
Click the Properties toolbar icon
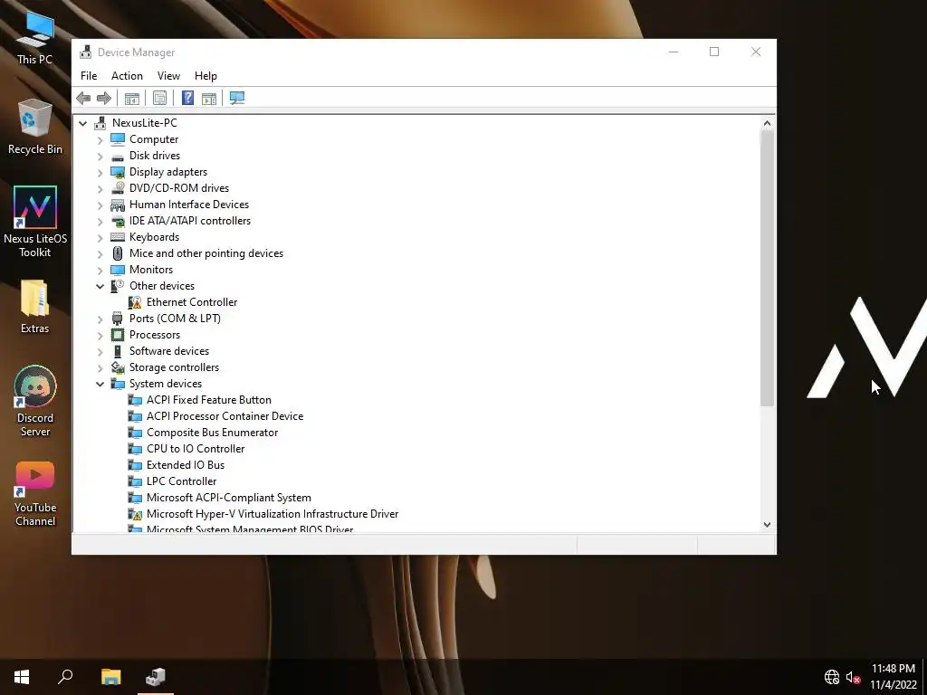159,98
